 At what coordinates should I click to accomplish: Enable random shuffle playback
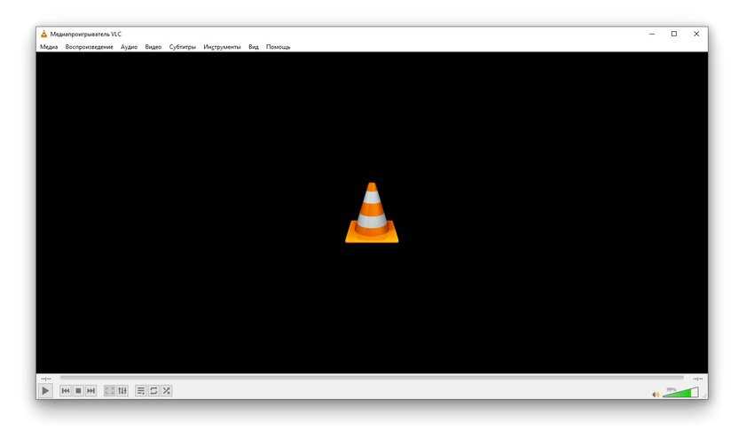(x=166, y=390)
